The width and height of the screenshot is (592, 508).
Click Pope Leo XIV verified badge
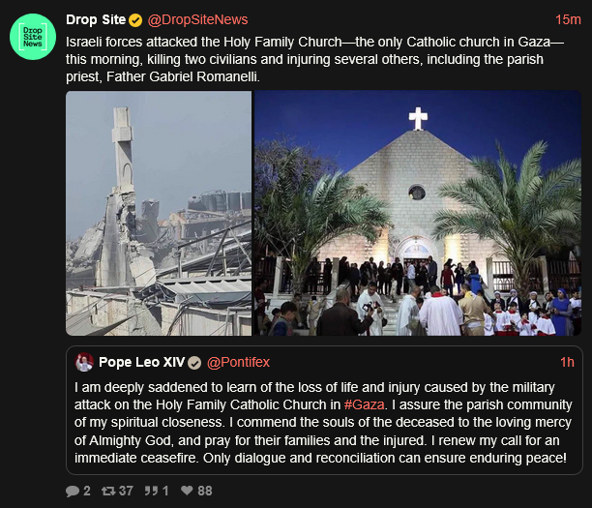(x=194, y=363)
